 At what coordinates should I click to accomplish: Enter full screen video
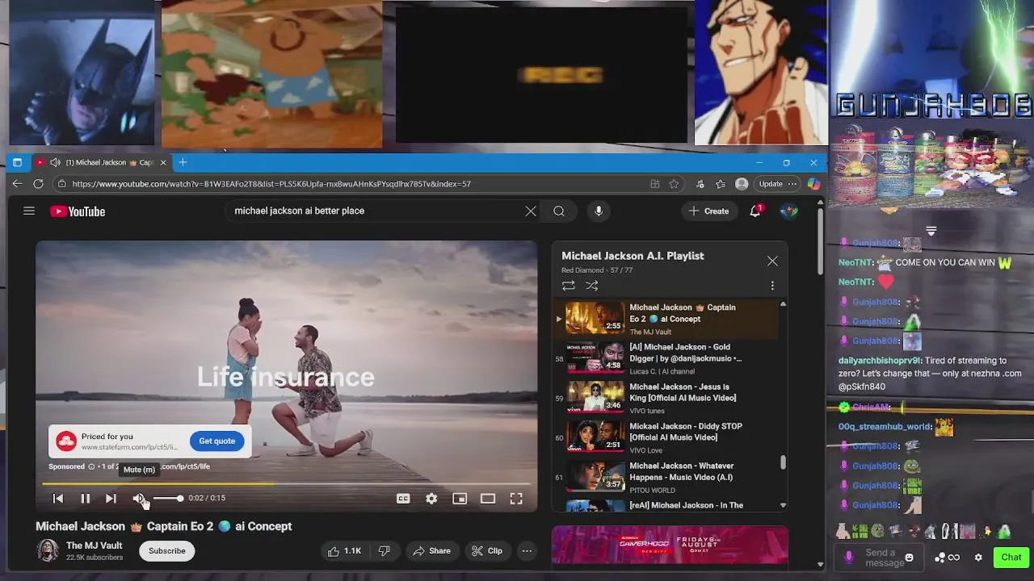516,499
